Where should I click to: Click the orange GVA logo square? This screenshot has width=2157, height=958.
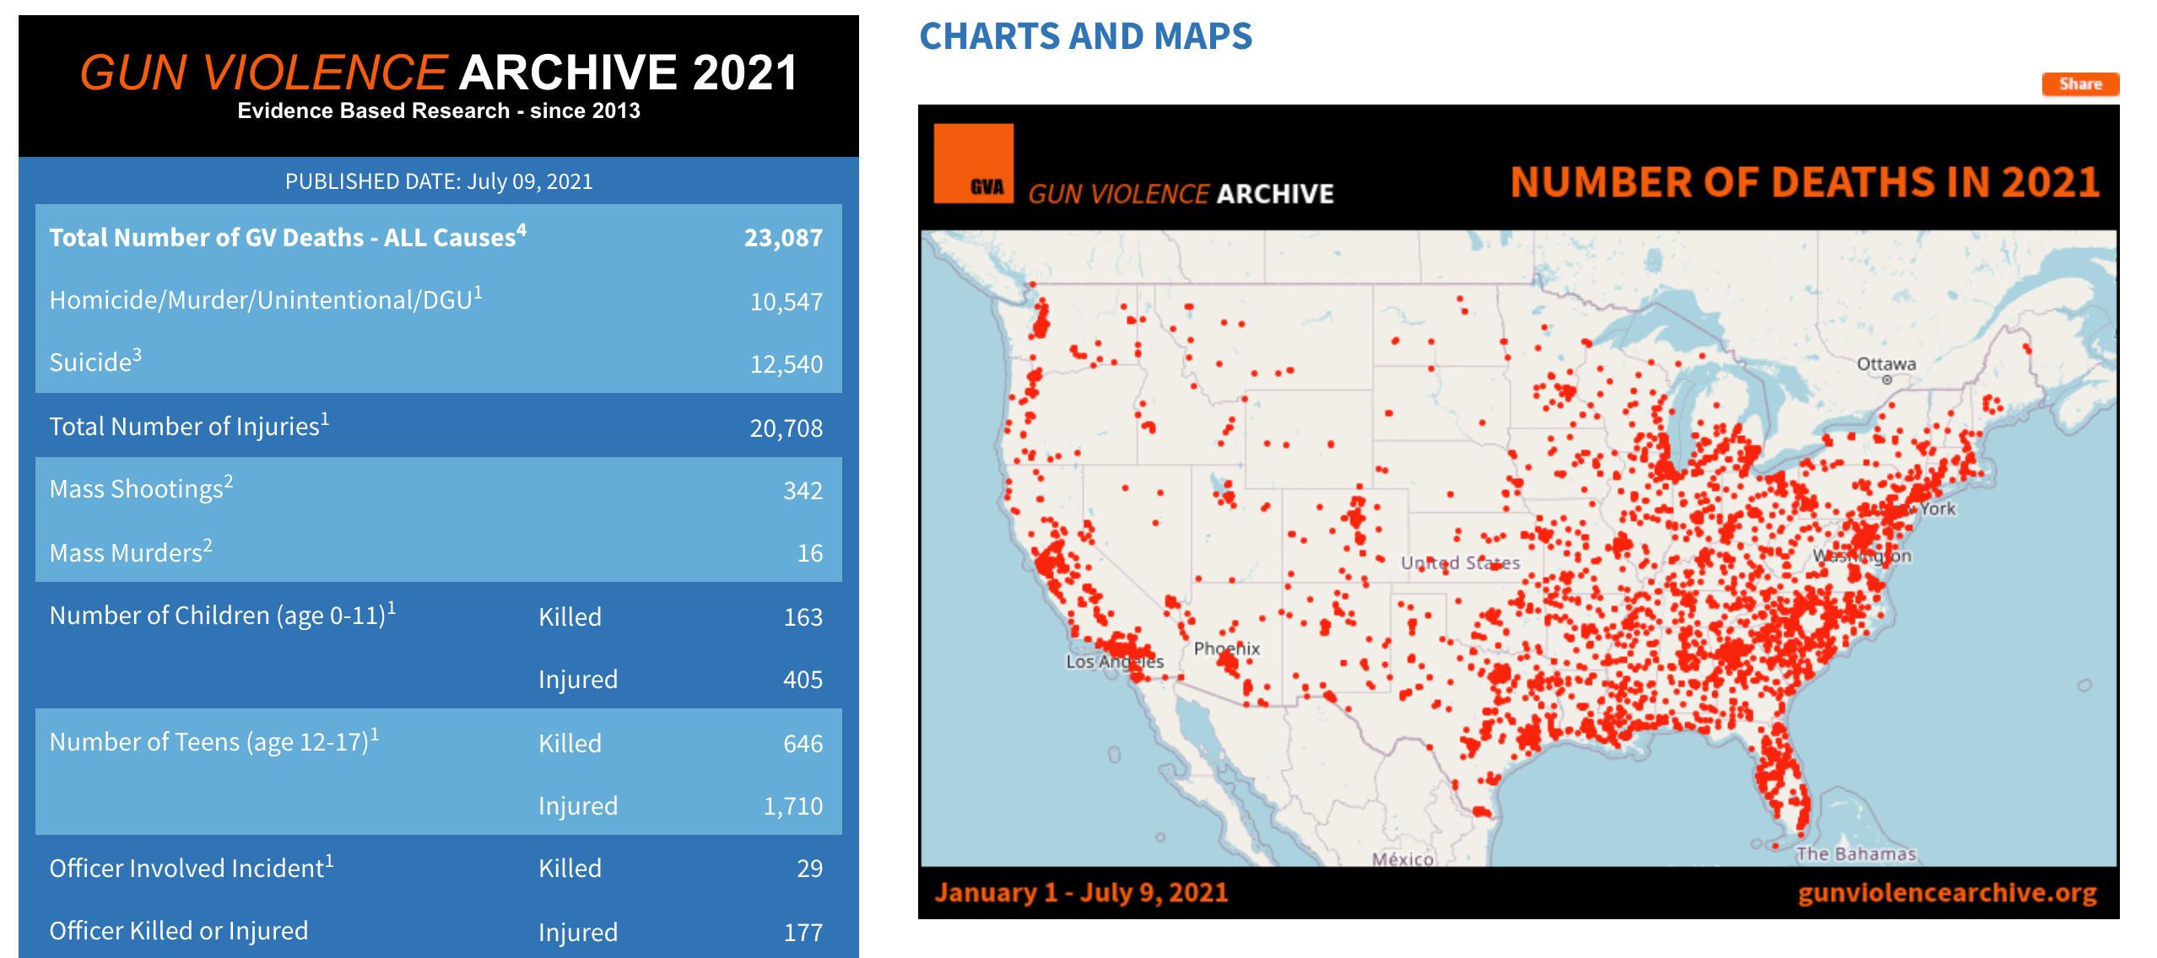tap(973, 164)
